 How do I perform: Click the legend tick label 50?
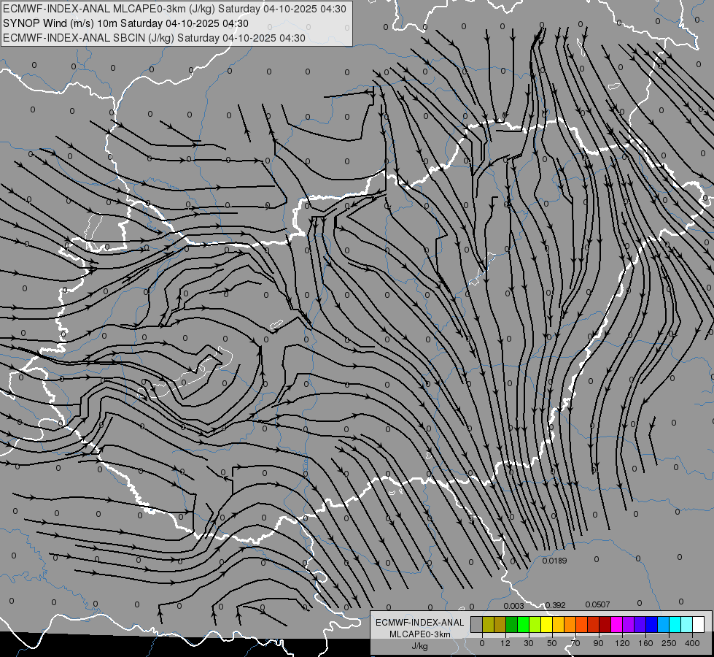552,643
